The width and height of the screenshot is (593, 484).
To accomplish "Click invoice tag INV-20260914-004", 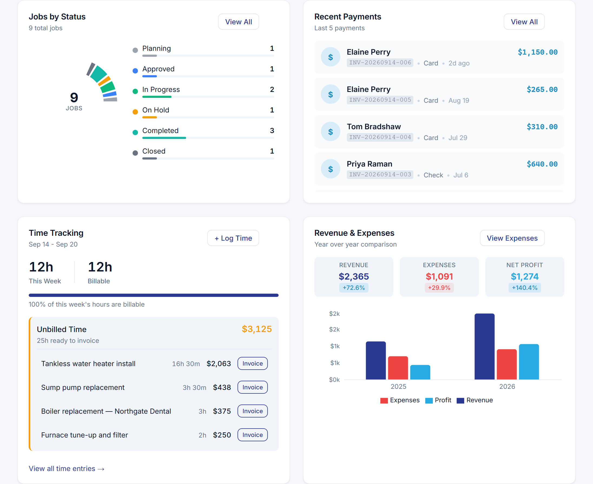I will coord(380,137).
